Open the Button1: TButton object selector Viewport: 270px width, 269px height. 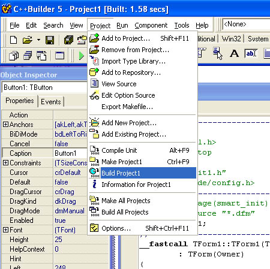44,87
